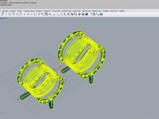Click the orange funnel toolbar icon

91,14
